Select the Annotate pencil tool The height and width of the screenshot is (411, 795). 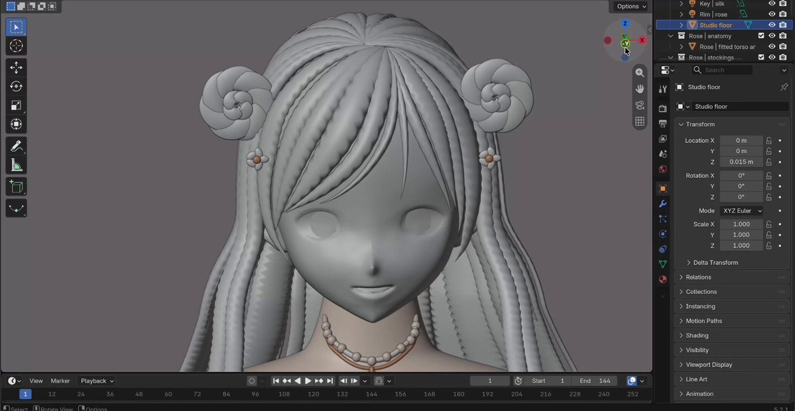click(16, 146)
